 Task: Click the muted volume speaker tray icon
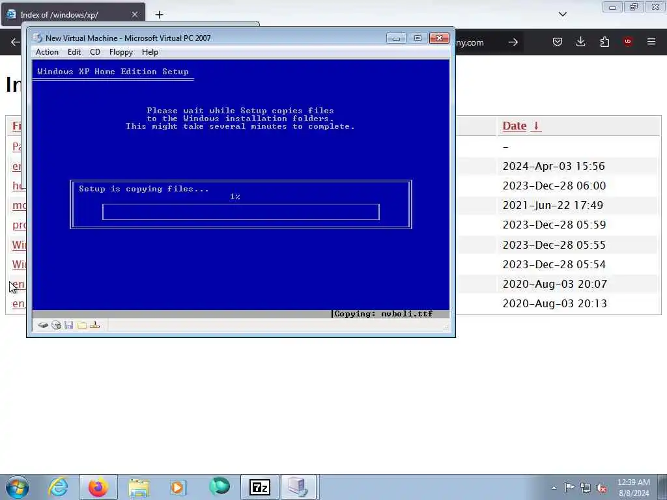click(x=601, y=488)
